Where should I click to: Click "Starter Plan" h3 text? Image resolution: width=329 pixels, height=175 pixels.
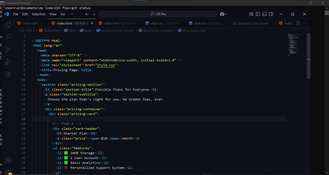[x=75, y=134]
